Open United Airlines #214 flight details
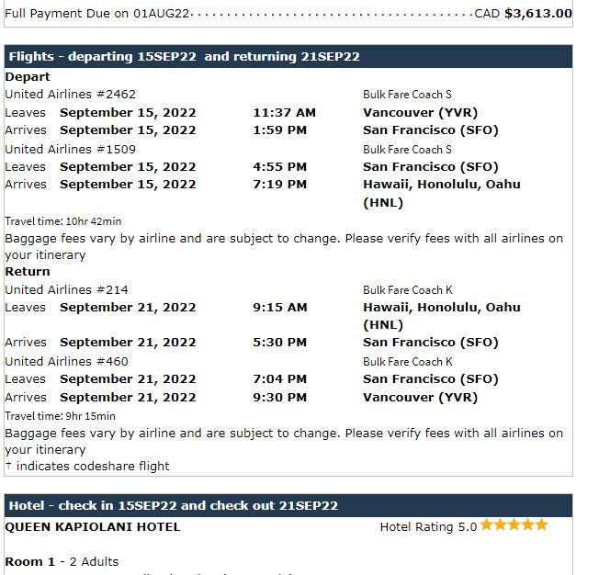 coord(67,290)
